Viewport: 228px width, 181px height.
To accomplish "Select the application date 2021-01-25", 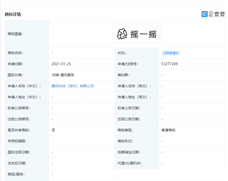I will pyautogui.click(x=61, y=64).
